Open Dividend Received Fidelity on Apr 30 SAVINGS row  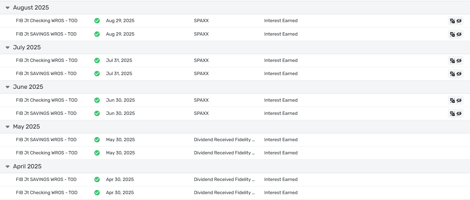(x=224, y=180)
